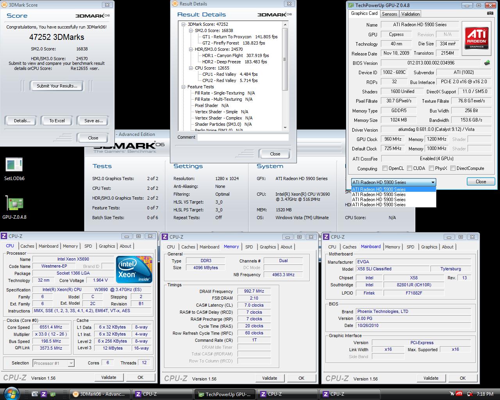The height and width of the screenshot is (400, 500).
Task: Open SPD tab in the CPU-Z Memory window
Action: tap(249, 247)
